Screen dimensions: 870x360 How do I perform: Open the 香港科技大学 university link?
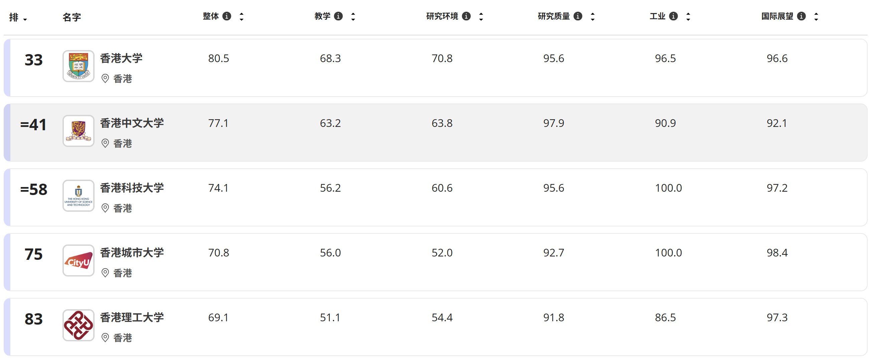[132, 188]
